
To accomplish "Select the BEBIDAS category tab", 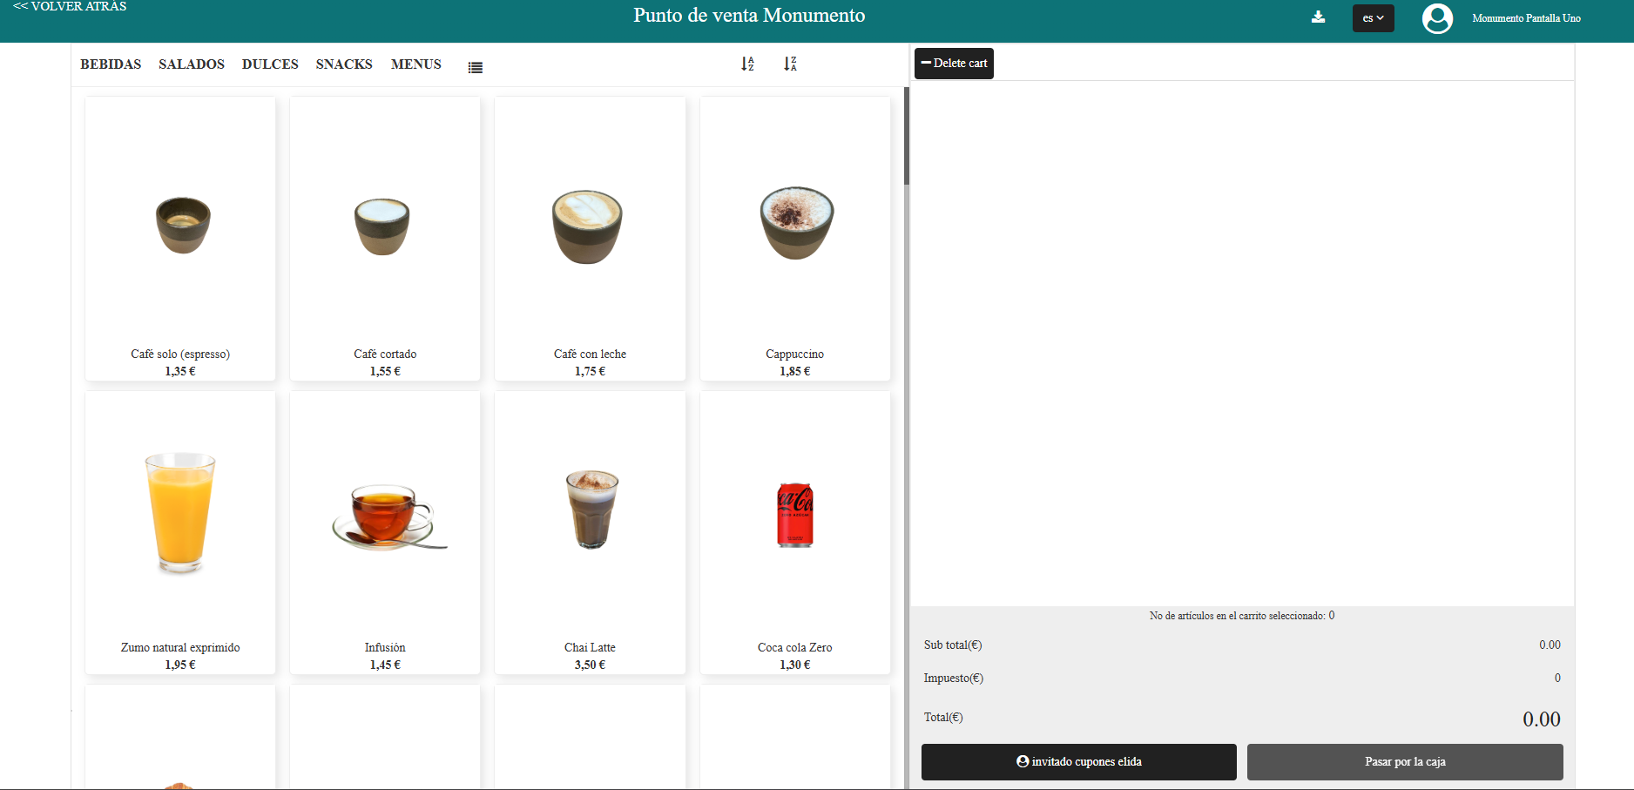I will 111,64.
